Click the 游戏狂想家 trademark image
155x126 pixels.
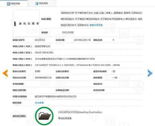26,23
